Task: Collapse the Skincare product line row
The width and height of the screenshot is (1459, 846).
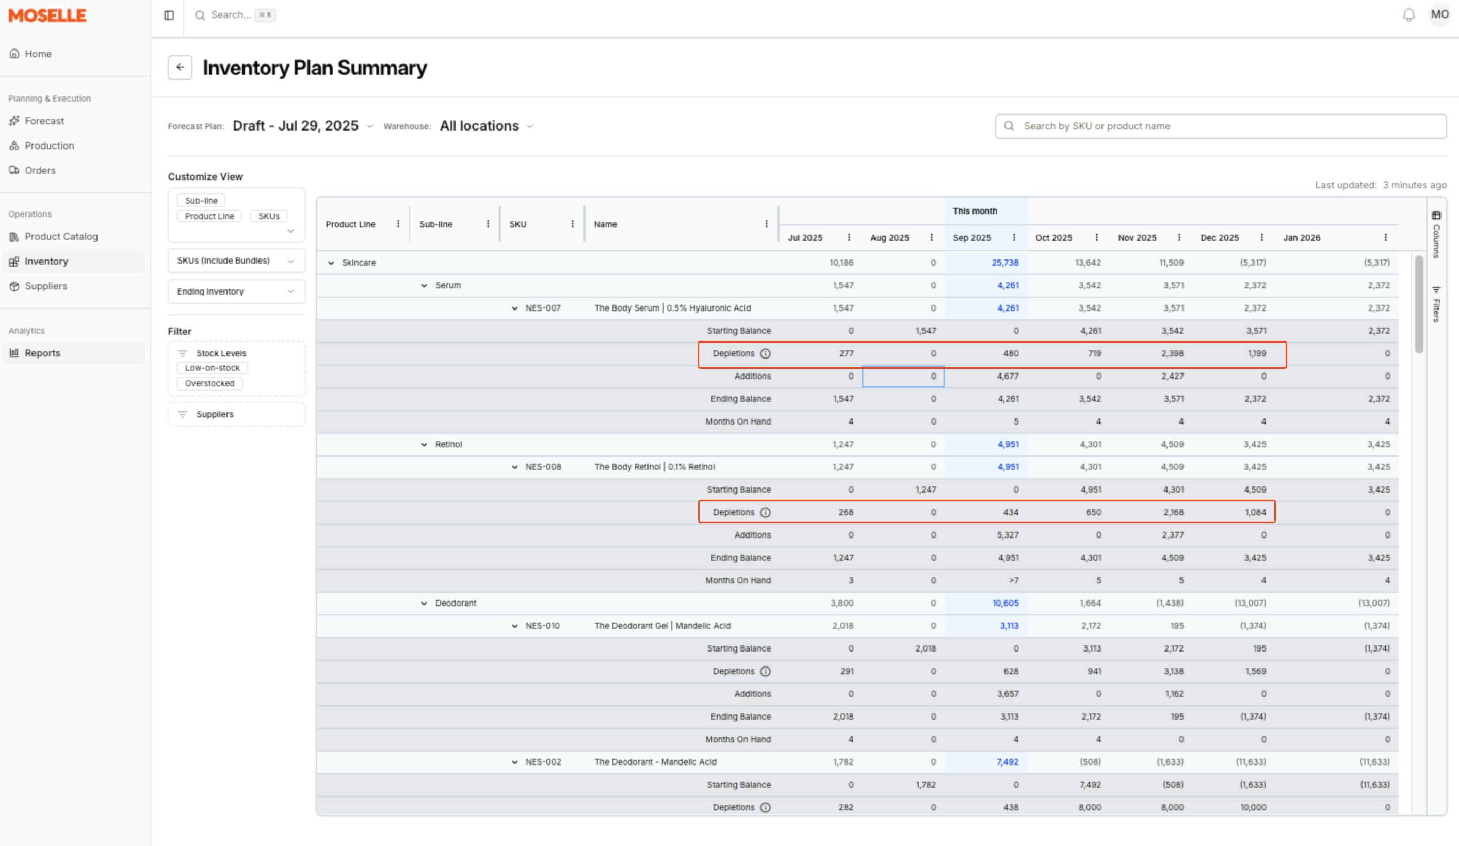Action: point(331,263)
